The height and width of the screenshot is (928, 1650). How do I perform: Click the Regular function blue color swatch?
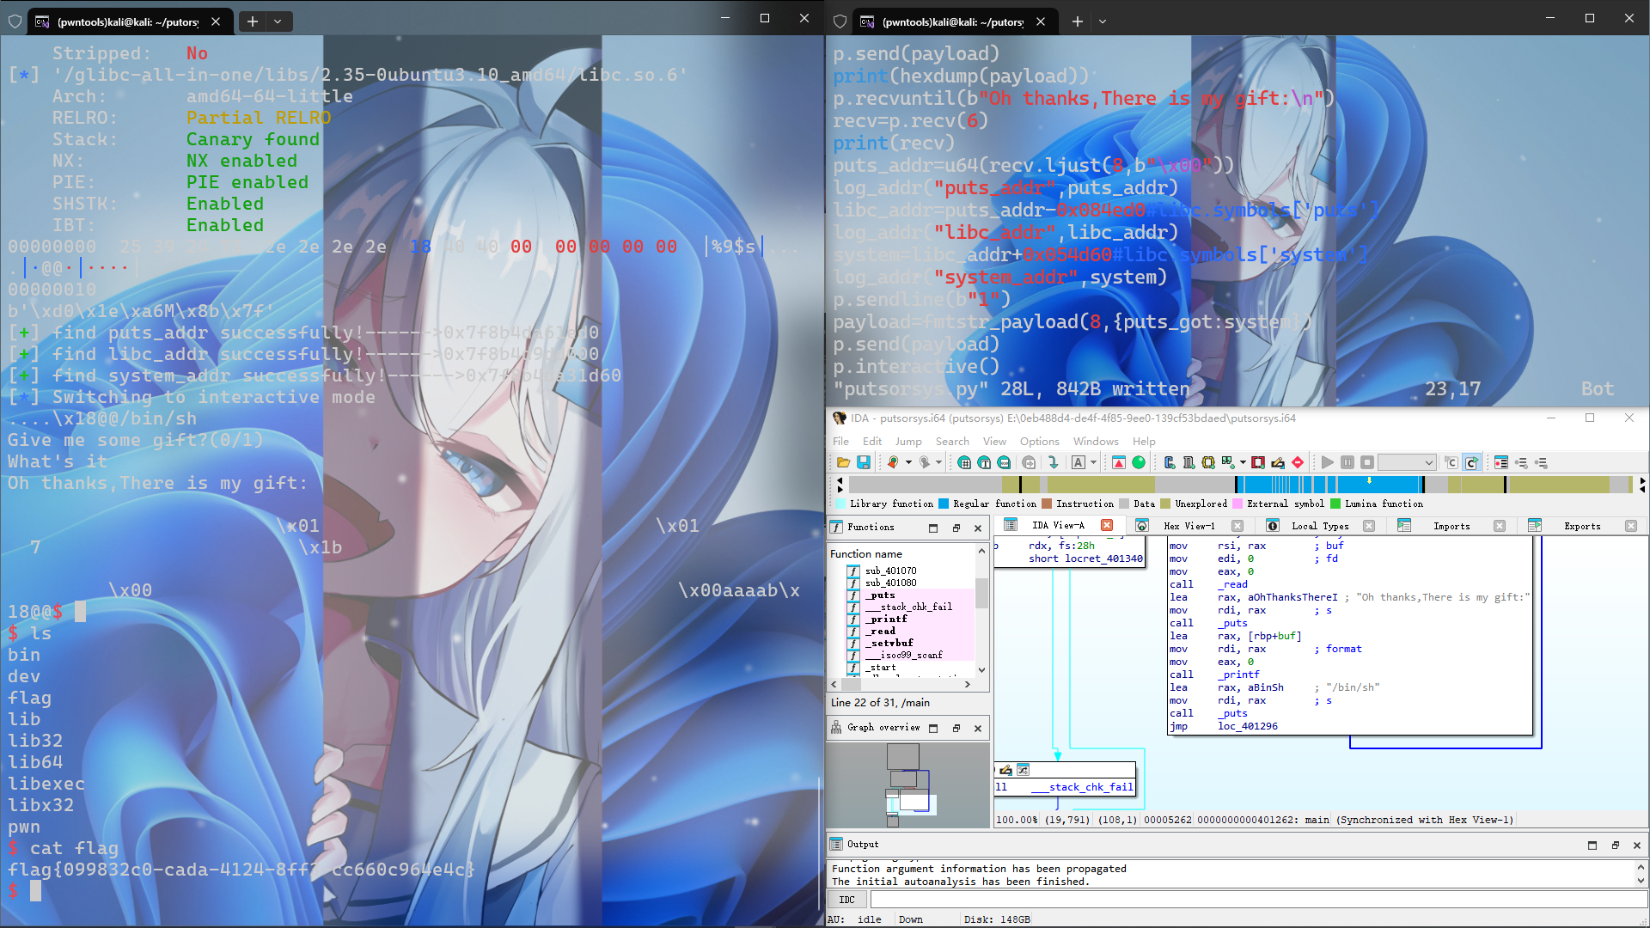coord(944,504)
